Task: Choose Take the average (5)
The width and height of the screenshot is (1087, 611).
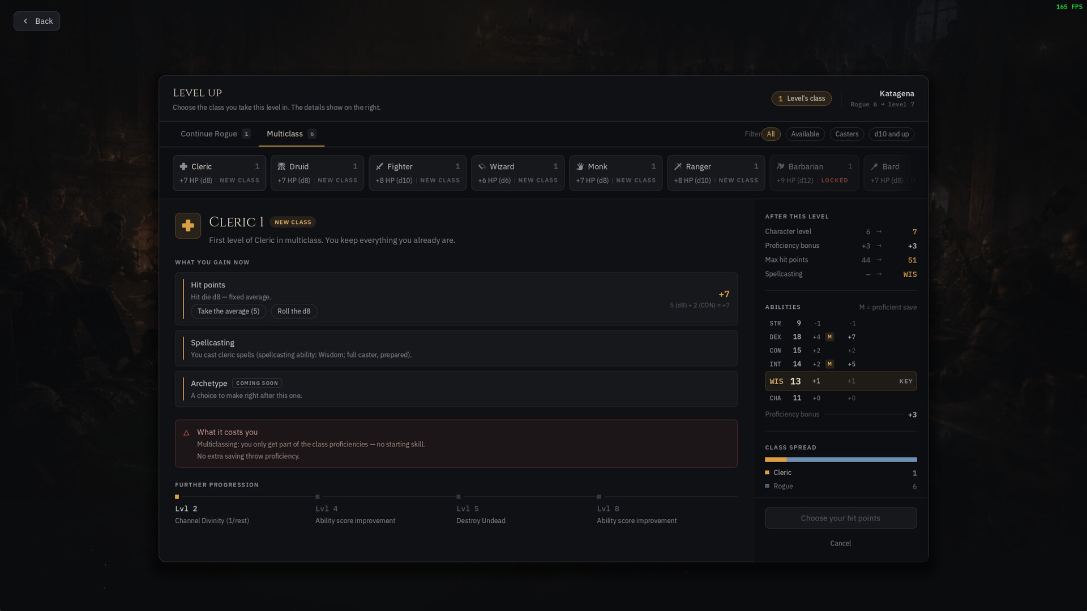Action: tap(228, 311)
